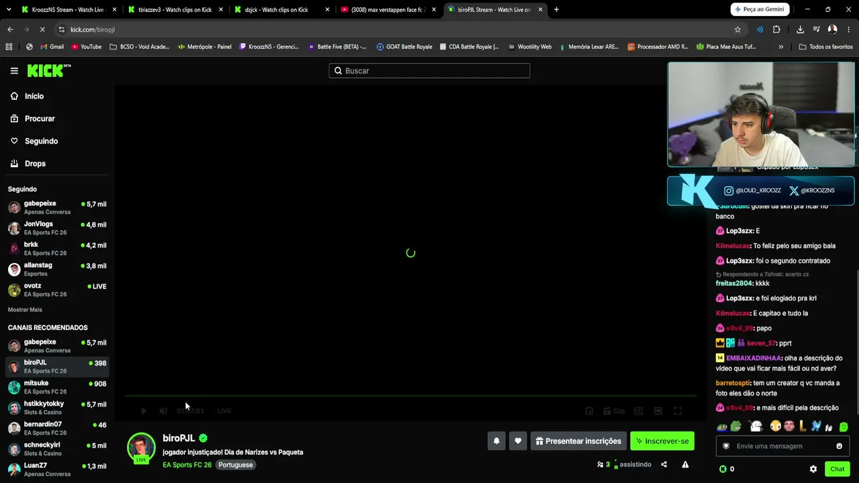This screenshot has height=483, width=859.
Task: Click the Inscrever-se subscribe button
Action: pos(662,441)
